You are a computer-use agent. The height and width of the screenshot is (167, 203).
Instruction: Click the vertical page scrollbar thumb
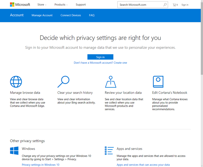202,39
